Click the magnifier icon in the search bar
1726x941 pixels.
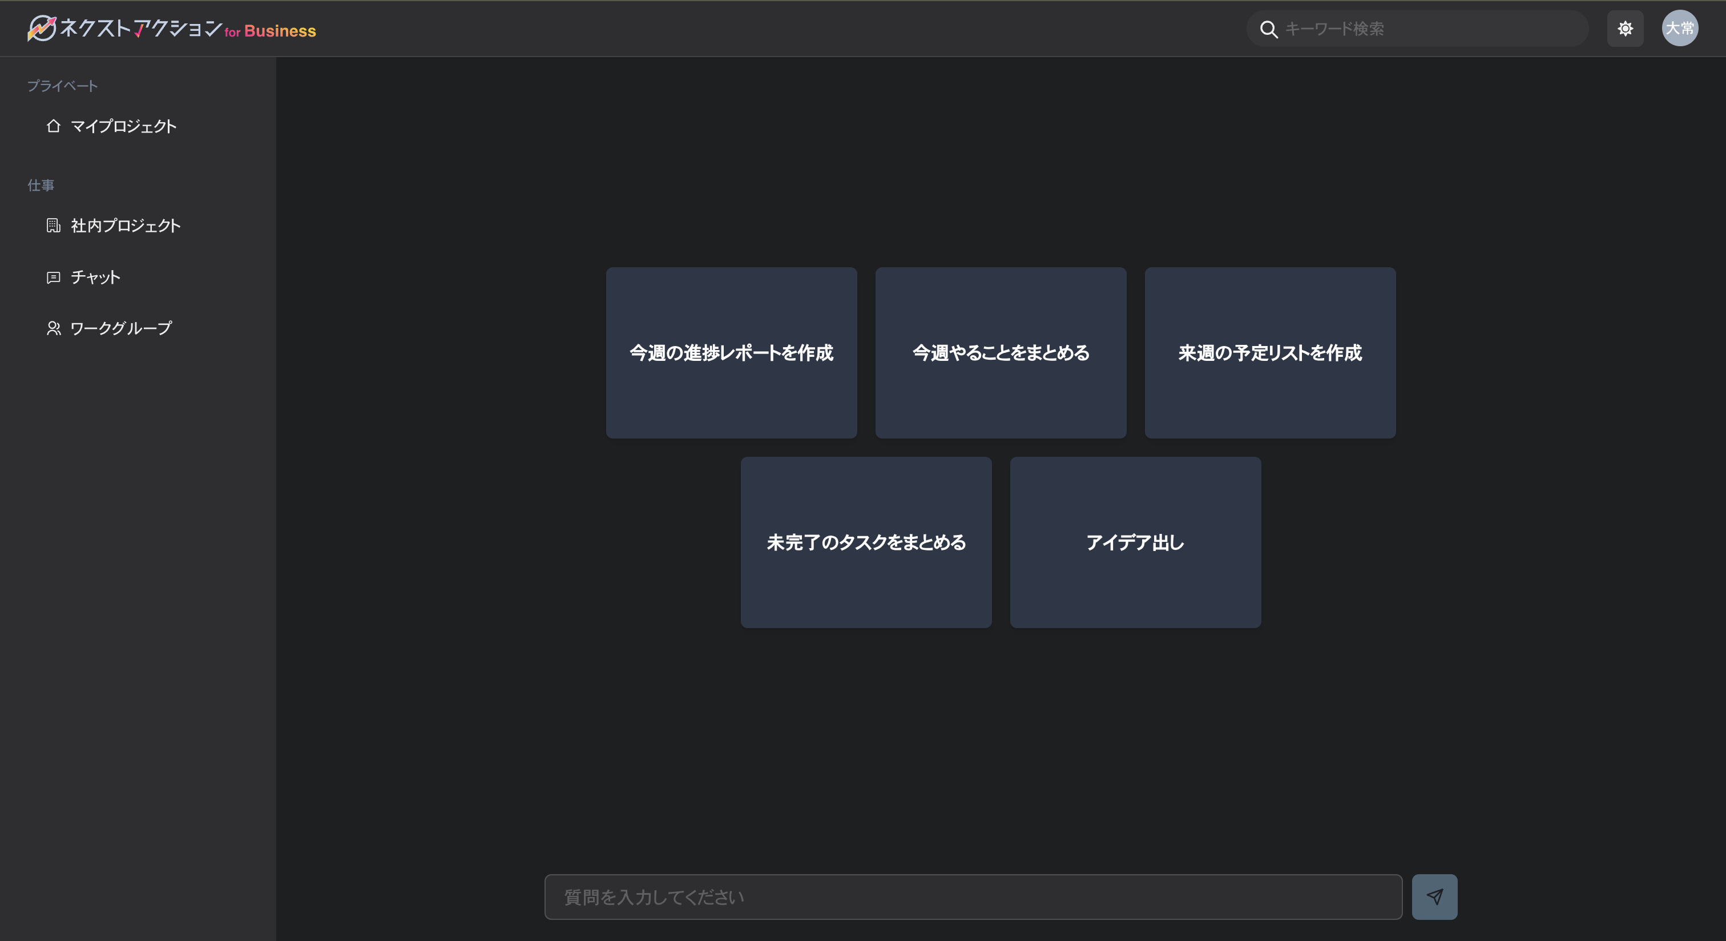coord(1268,29)
